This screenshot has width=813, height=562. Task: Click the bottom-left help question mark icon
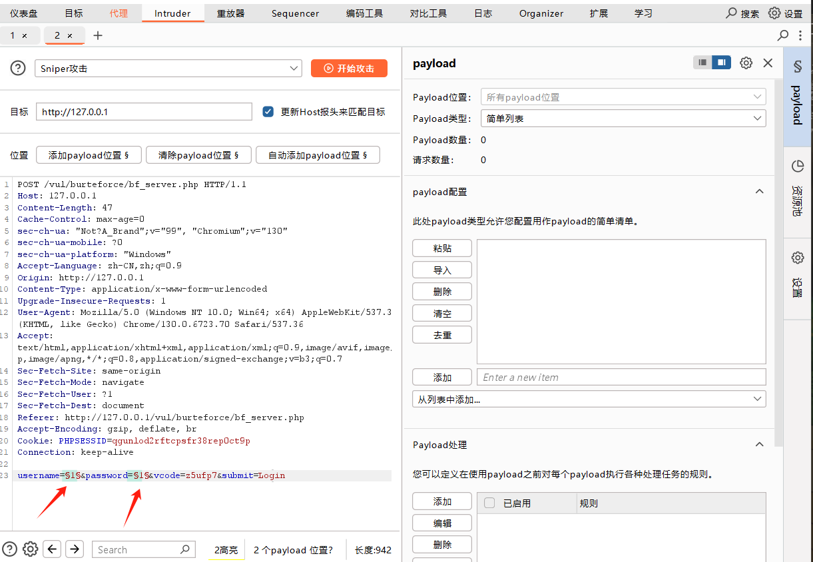(x=9, y=549)
